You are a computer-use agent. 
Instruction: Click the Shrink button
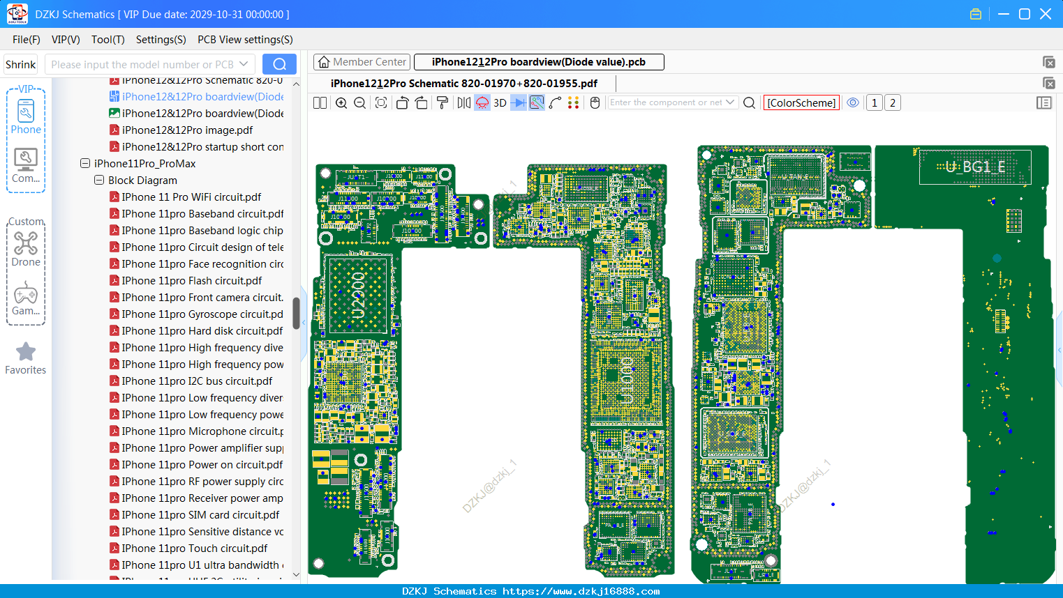pyautogui.click(x=20, y=65)
